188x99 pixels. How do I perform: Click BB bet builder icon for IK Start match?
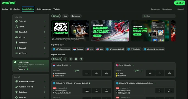coord(136,71)
